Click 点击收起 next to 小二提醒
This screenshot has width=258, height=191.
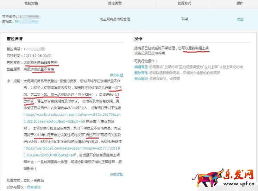coord(116,75)
